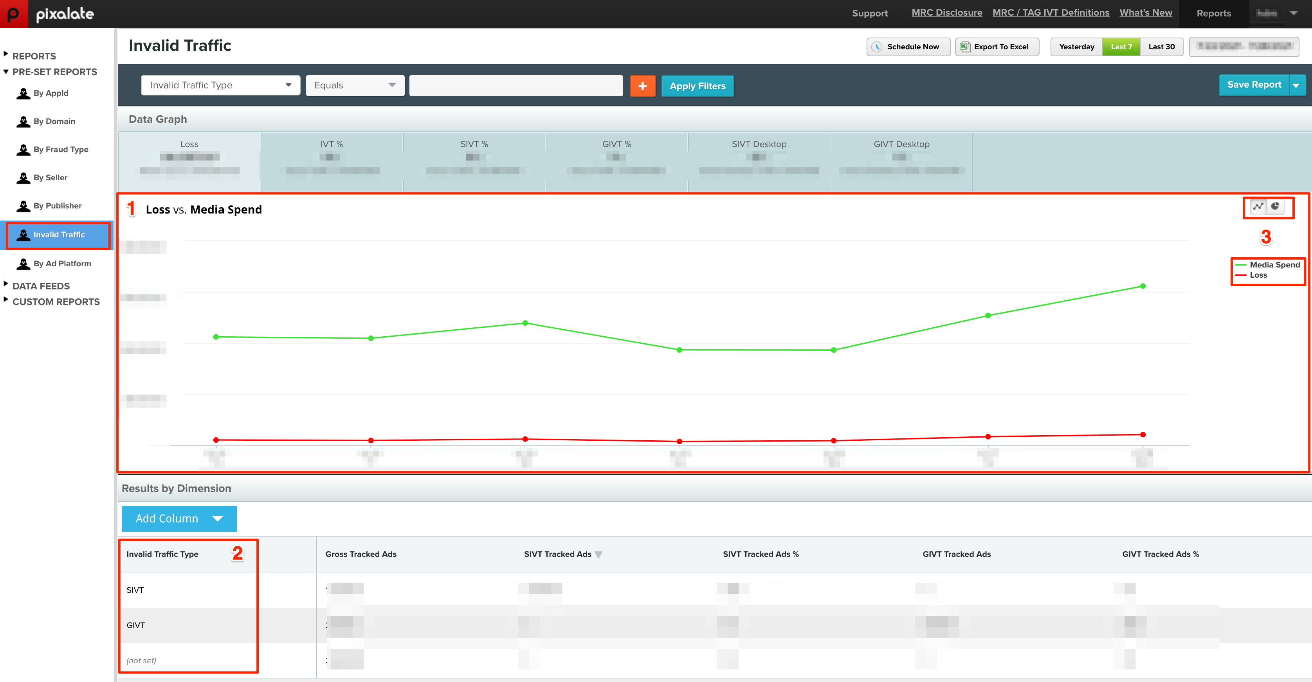Open the MRC Disclosure link
This screenshot has height=682, width=1312.
pyautogui.click(x=947, y=13)
